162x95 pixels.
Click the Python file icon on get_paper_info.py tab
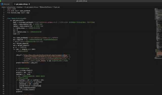point(15,4)
